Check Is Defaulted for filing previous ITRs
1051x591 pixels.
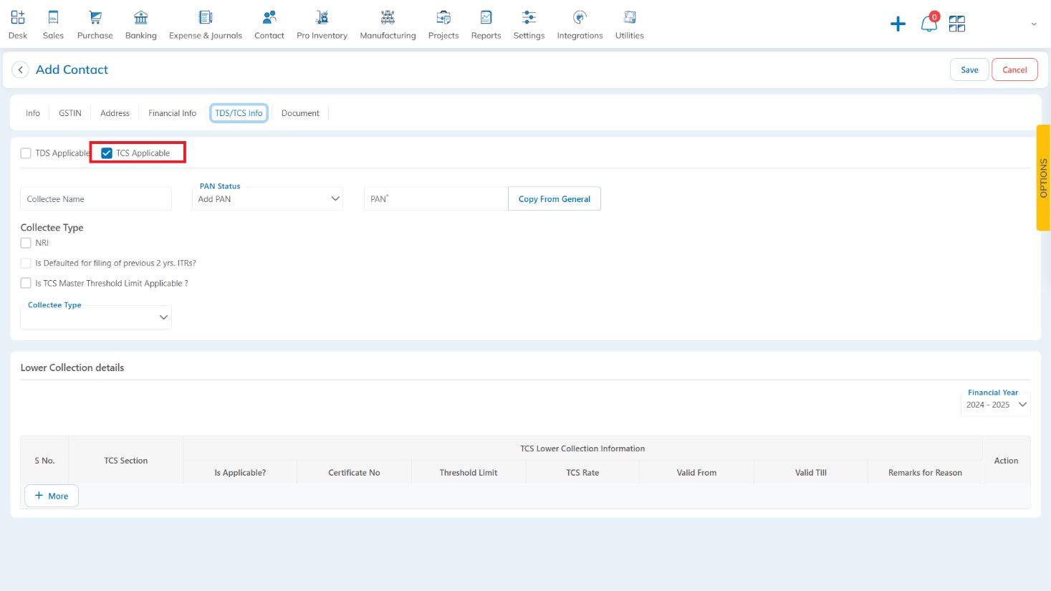[x=26, y=263]
